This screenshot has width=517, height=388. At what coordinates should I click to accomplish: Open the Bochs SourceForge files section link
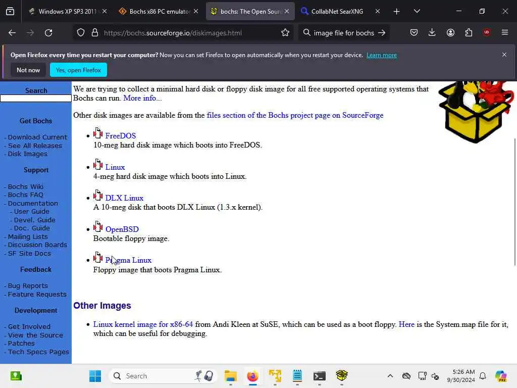pos(295,115)
